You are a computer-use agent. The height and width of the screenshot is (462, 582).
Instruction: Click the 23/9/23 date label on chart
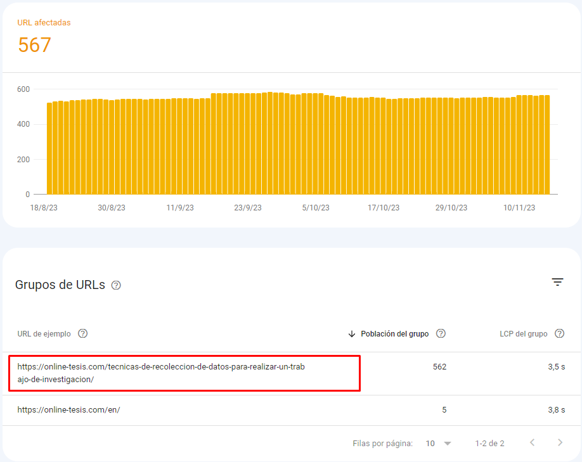(248, 208)
